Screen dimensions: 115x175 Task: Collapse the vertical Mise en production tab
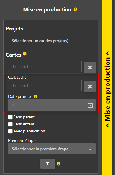[107, 89]
